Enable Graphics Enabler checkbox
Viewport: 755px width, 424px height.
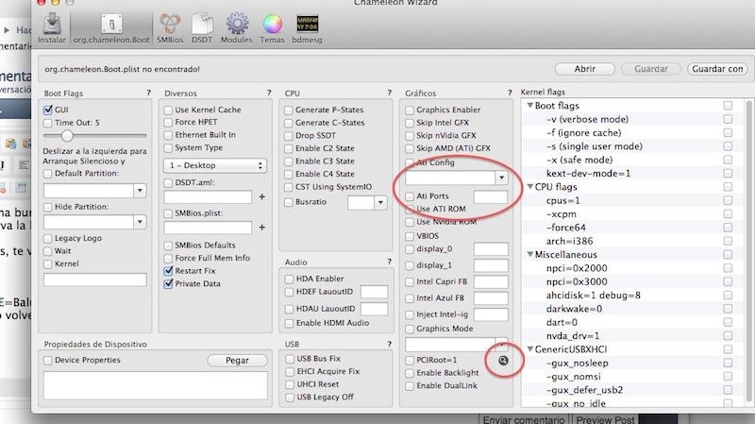click(410, 110)
